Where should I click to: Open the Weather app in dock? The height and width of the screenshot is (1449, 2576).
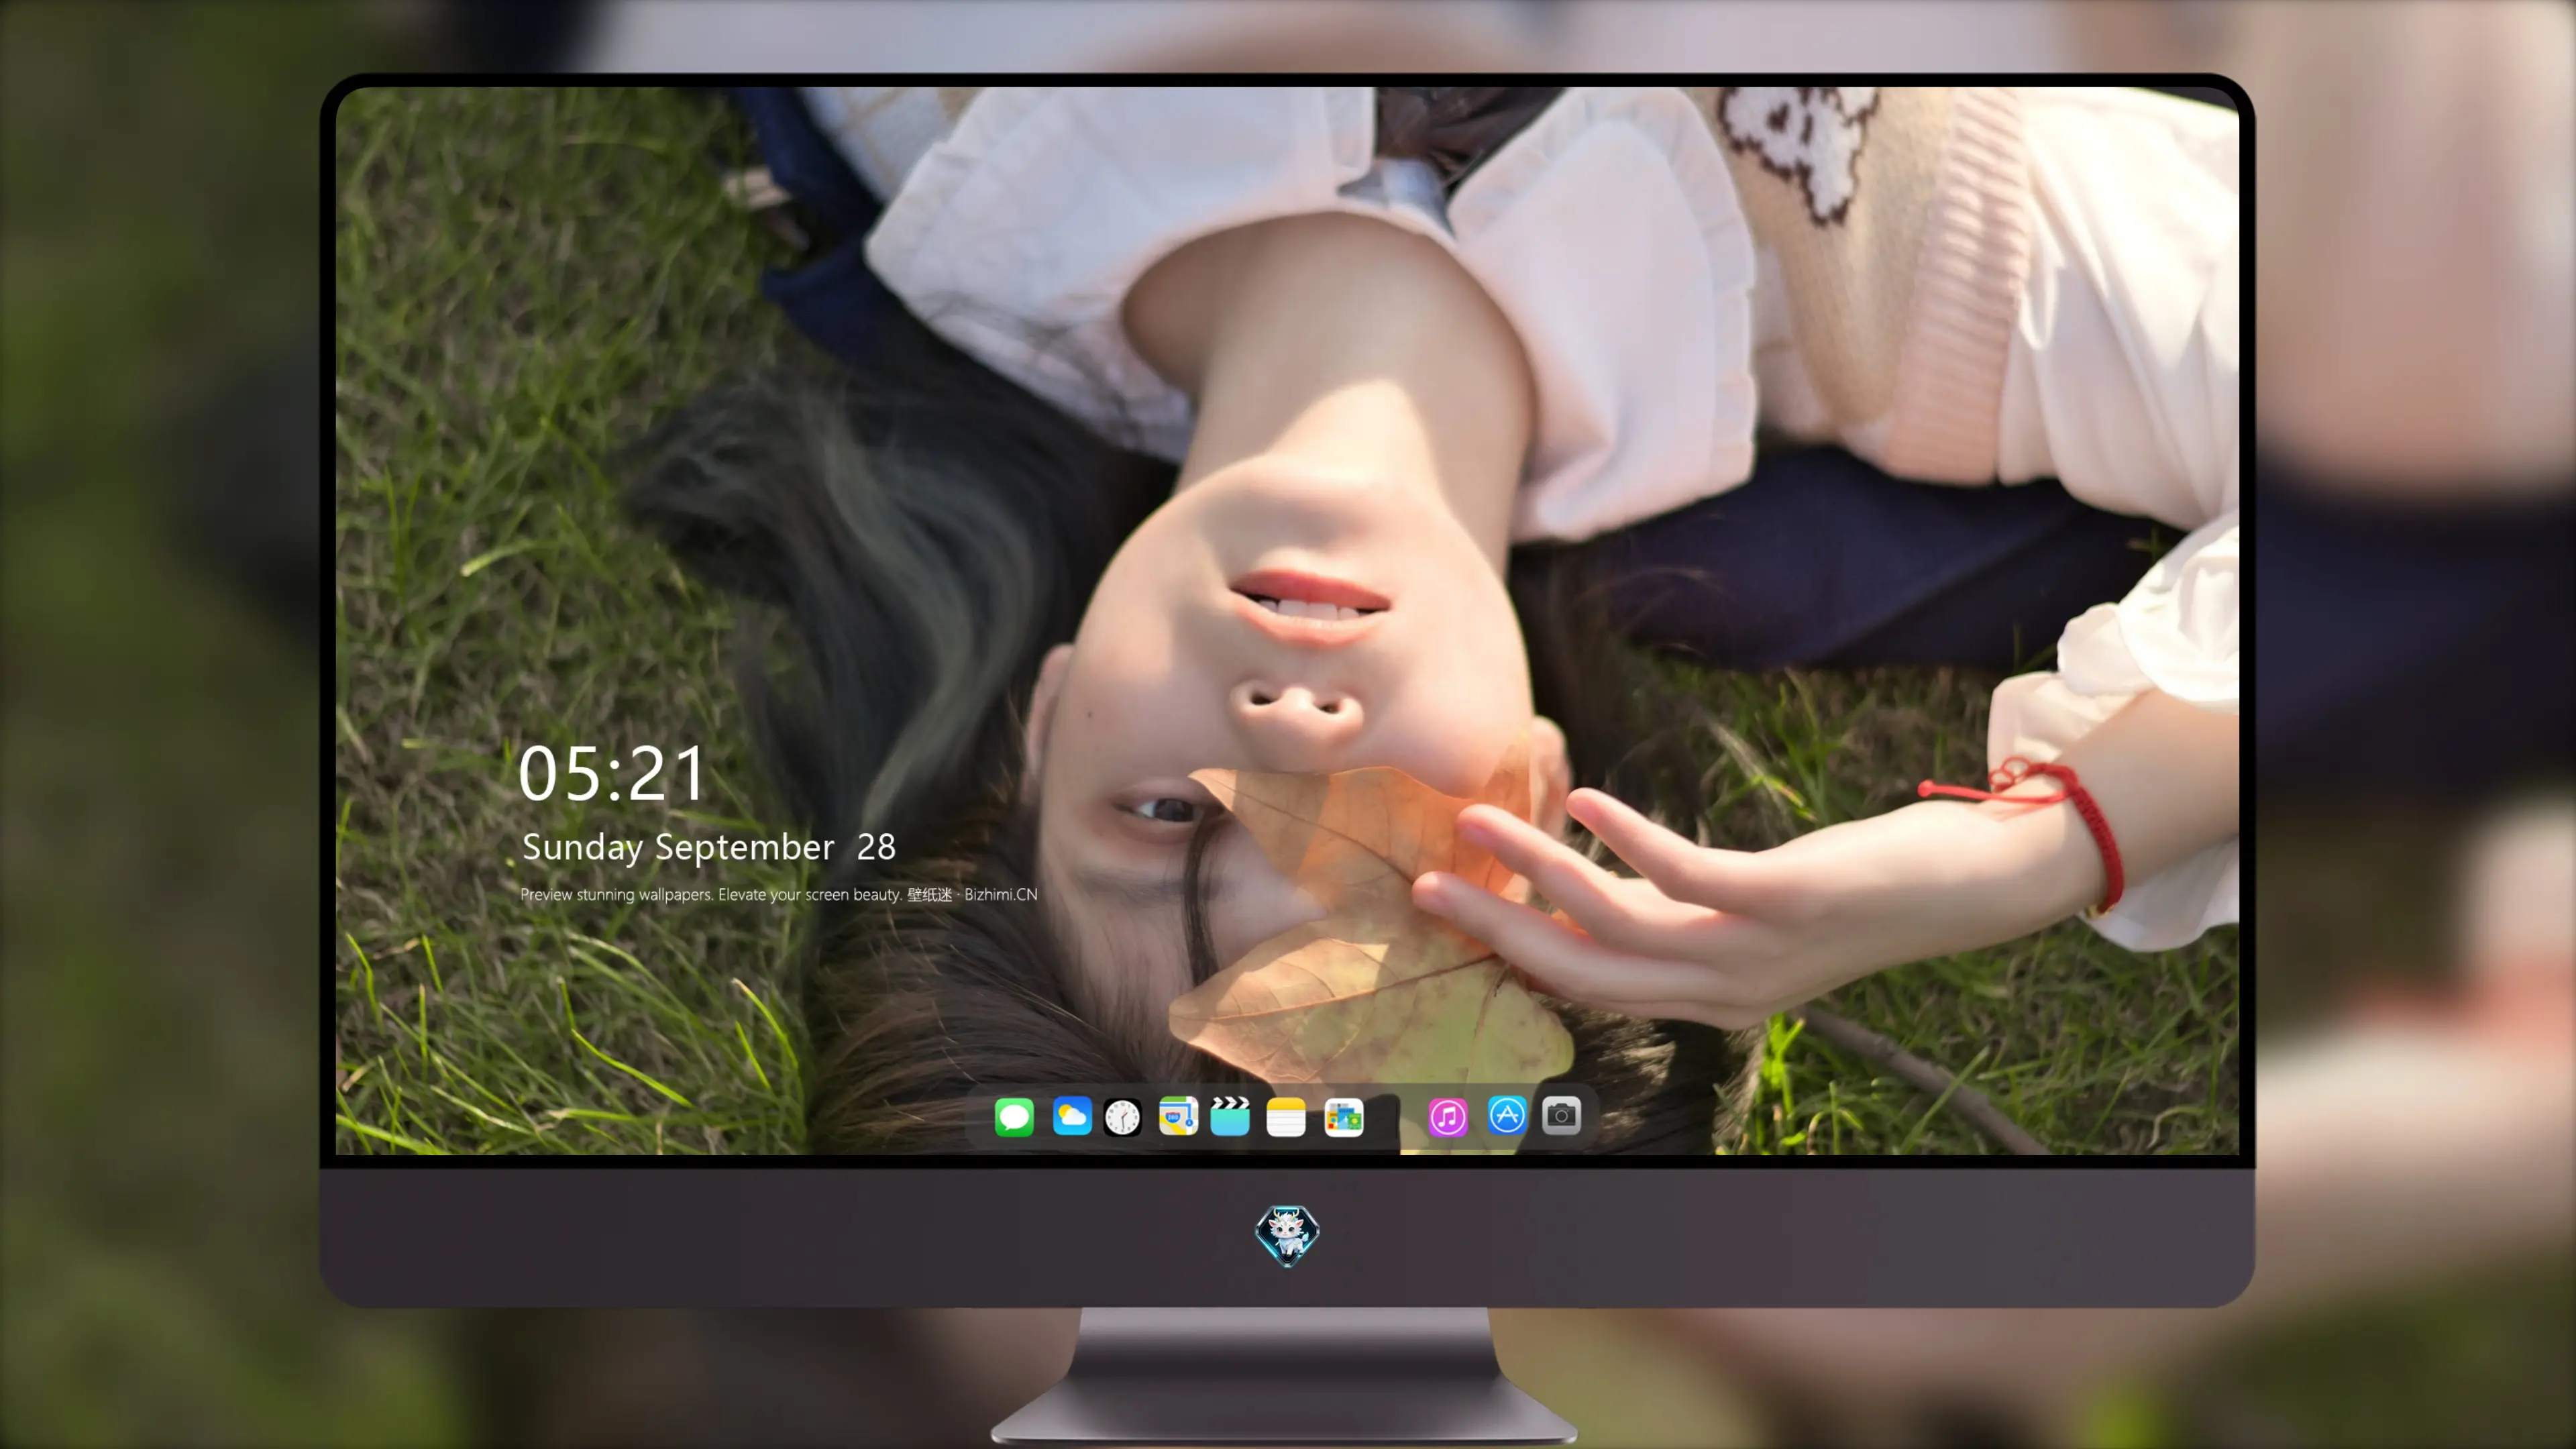(x=1072, y=1116)
